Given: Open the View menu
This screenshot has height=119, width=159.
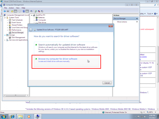Looking at the screenshot, I should (x=18, y=8).
